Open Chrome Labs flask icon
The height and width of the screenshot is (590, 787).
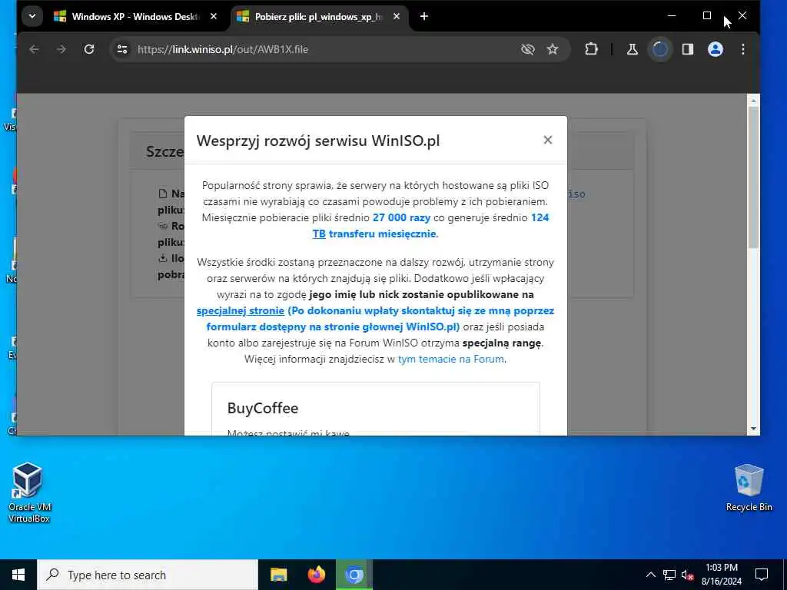pos(633,49)
